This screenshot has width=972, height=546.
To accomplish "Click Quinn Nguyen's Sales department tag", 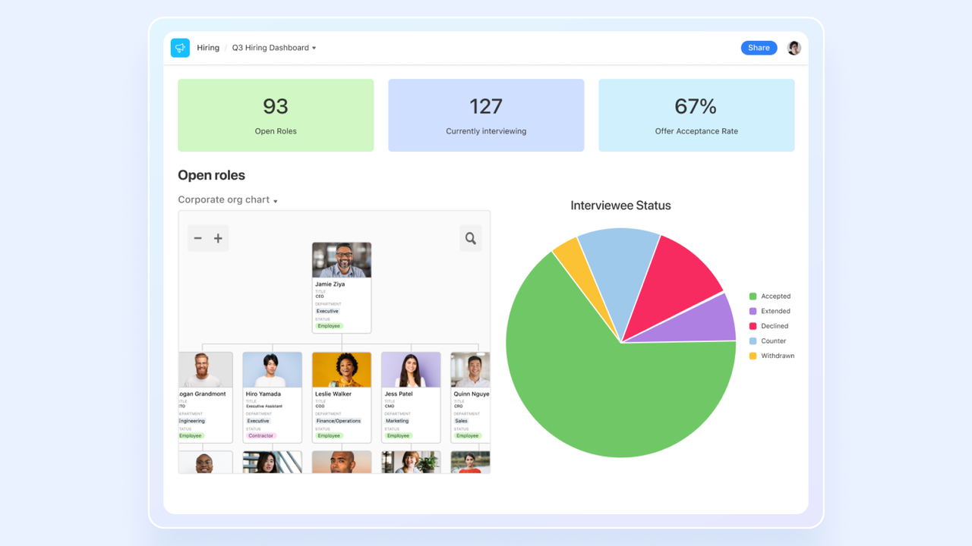I will tap(461, 421).
